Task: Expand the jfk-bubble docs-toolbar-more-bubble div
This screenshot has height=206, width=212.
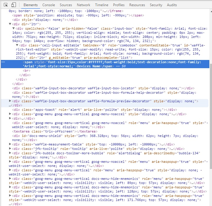Action: coord(10,153)
